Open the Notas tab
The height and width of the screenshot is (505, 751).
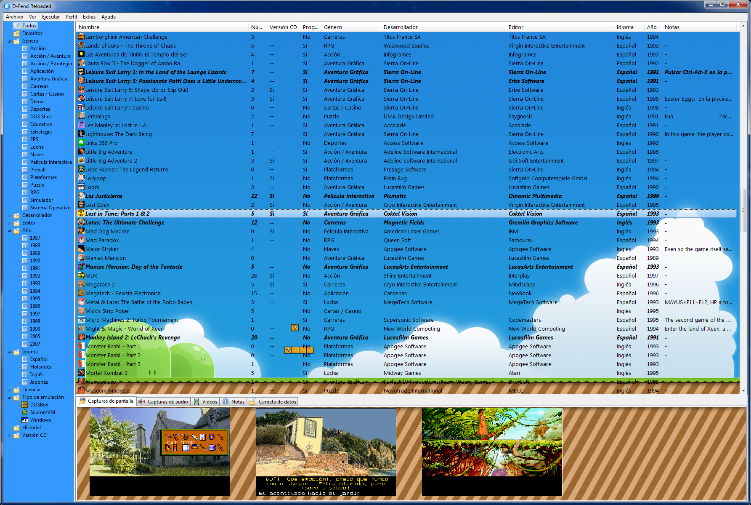pyautogui.click(x=234, y=402)
